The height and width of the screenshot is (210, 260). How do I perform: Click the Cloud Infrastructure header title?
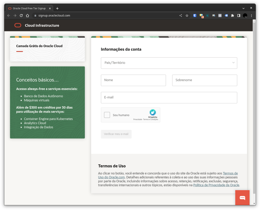coord(42,25)
